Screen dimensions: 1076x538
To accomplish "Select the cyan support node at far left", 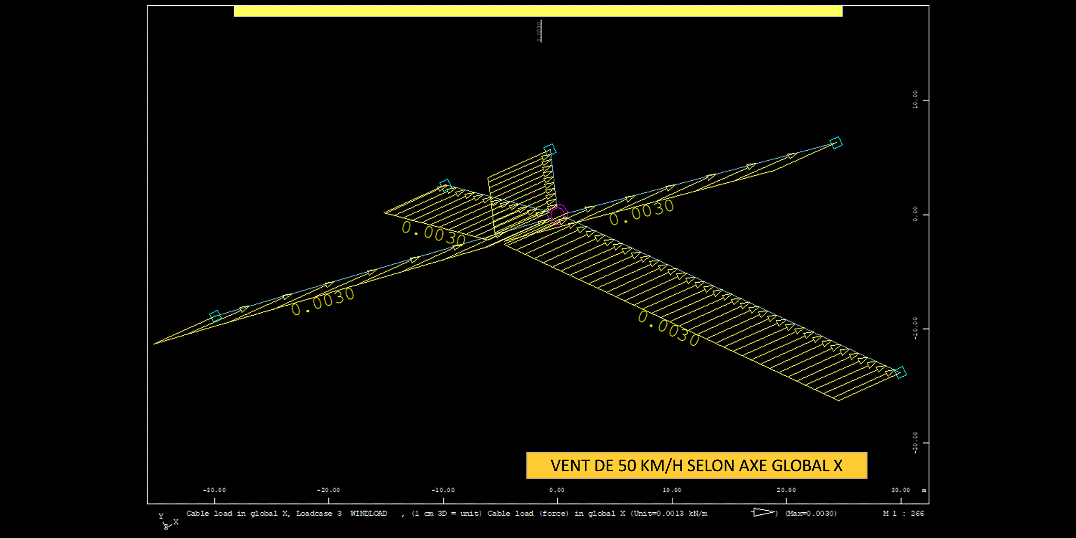I will (x=215, y=316).
